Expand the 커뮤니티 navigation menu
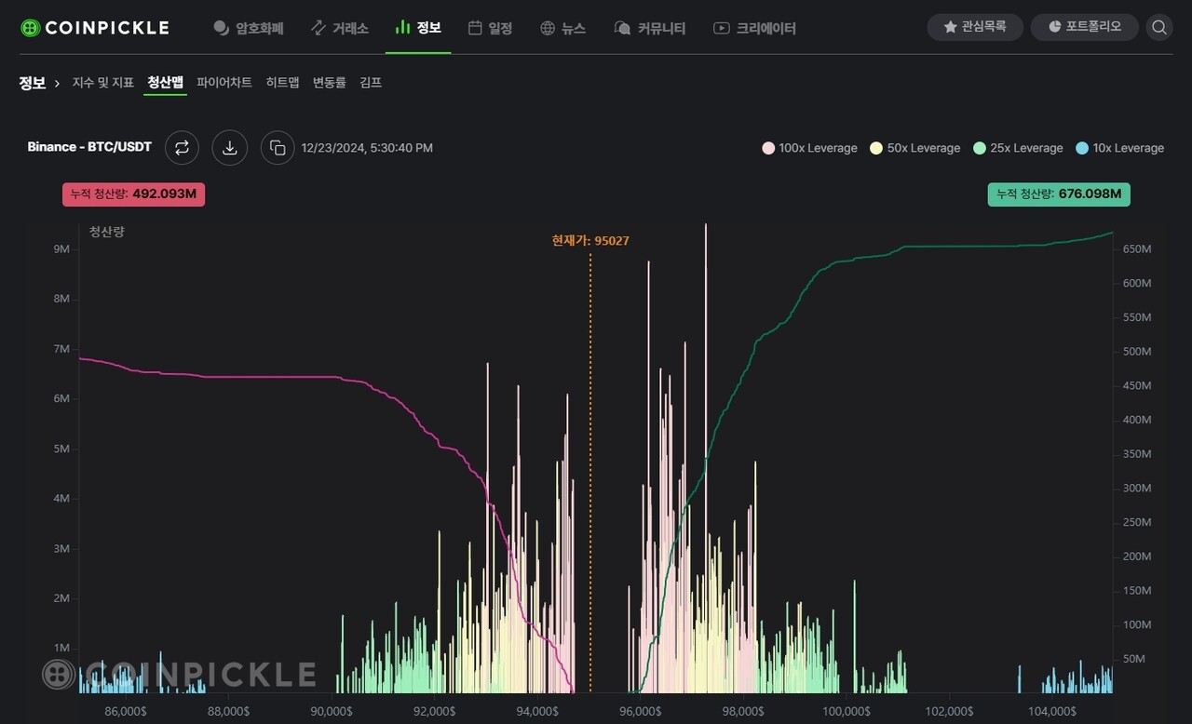The image size is (1192, 724). pos(650,28)
